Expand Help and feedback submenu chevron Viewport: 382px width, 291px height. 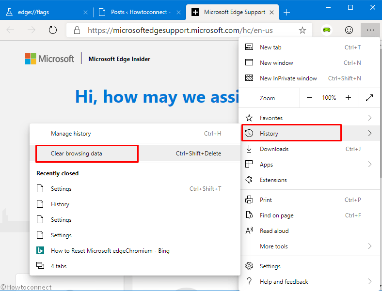tap(369, 282)
